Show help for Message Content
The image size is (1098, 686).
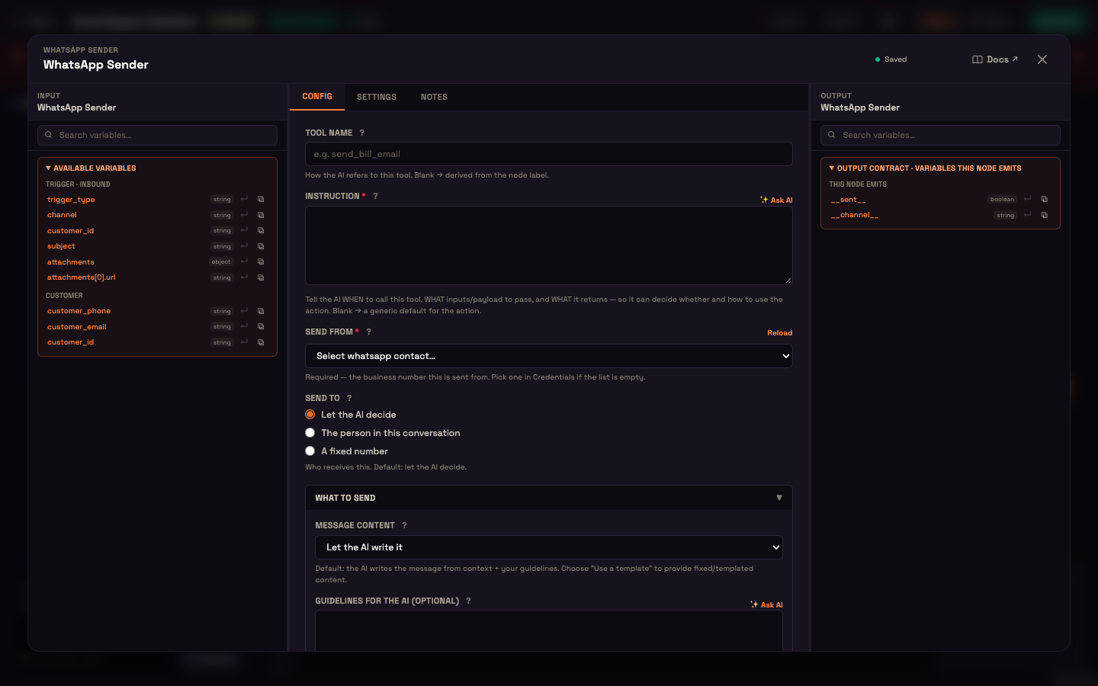click(x=404, y=525)
